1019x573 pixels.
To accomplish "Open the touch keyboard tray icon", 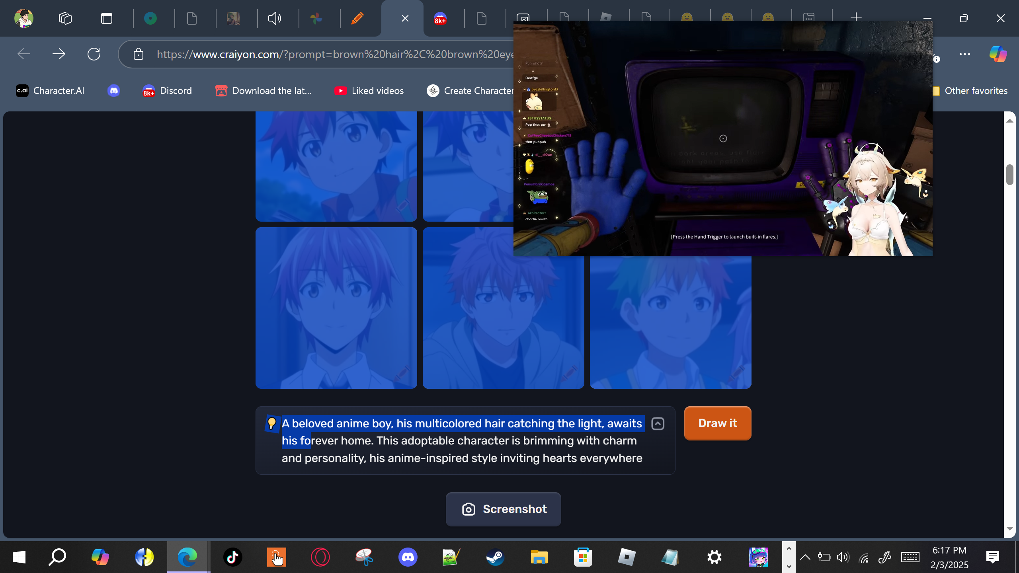I will coord(910,557).
